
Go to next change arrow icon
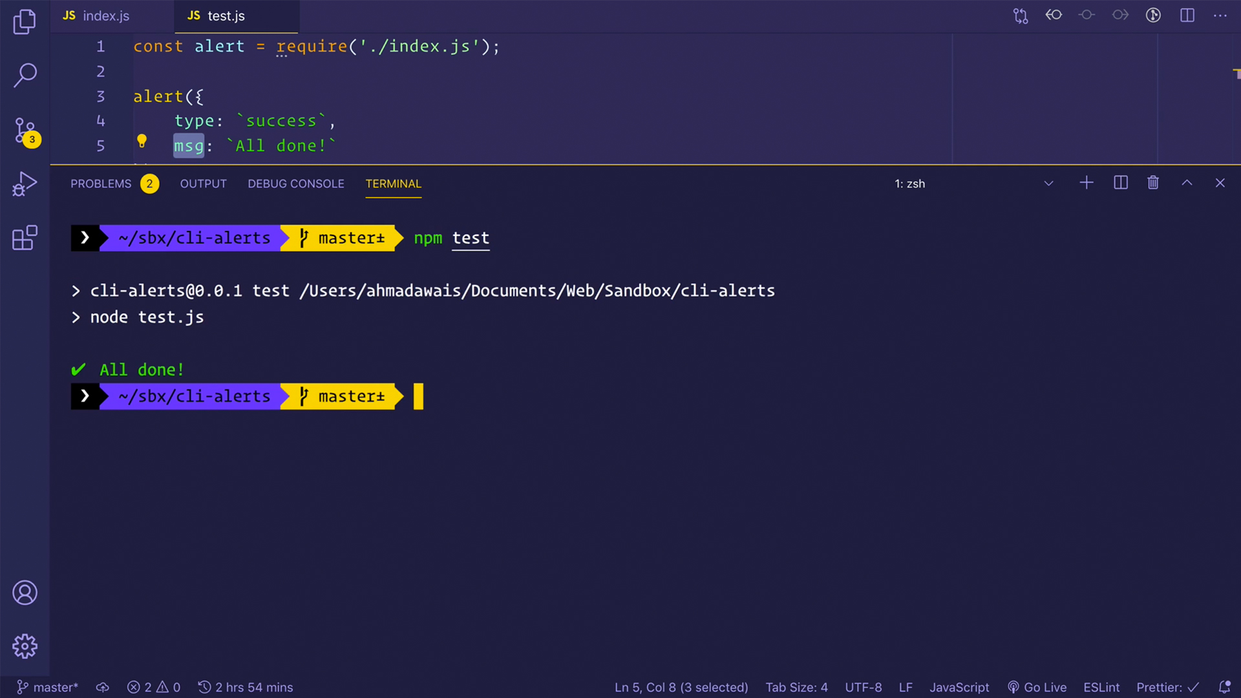pos(1120,15)
